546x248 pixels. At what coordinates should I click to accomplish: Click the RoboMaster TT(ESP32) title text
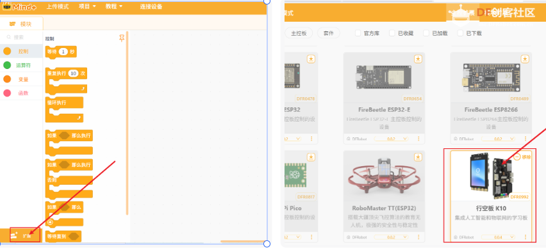coord(384,208)
